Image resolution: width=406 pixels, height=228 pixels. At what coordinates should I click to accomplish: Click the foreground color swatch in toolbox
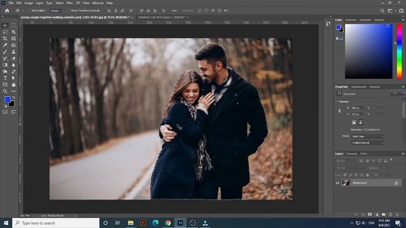(x=7, y=99)
